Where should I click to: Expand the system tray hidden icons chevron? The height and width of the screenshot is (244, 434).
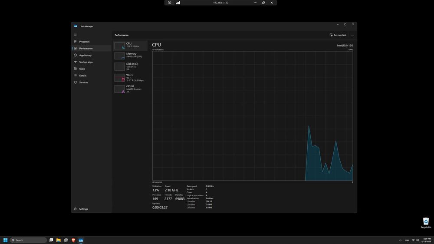click(400, 240)
